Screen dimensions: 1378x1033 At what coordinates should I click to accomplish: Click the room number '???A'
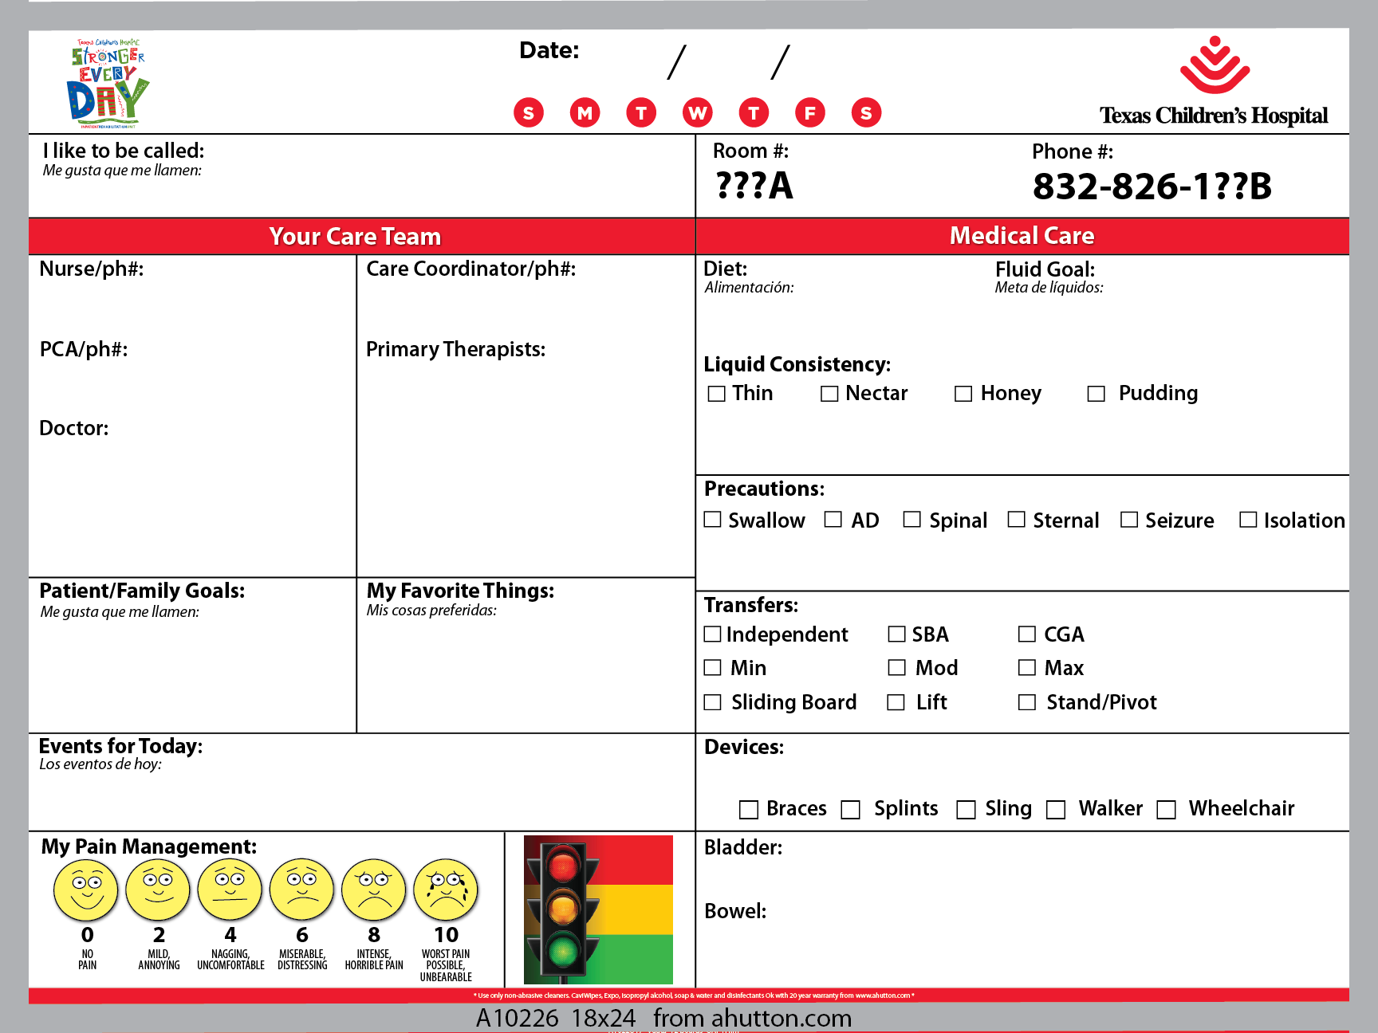[x=754, y=186]
